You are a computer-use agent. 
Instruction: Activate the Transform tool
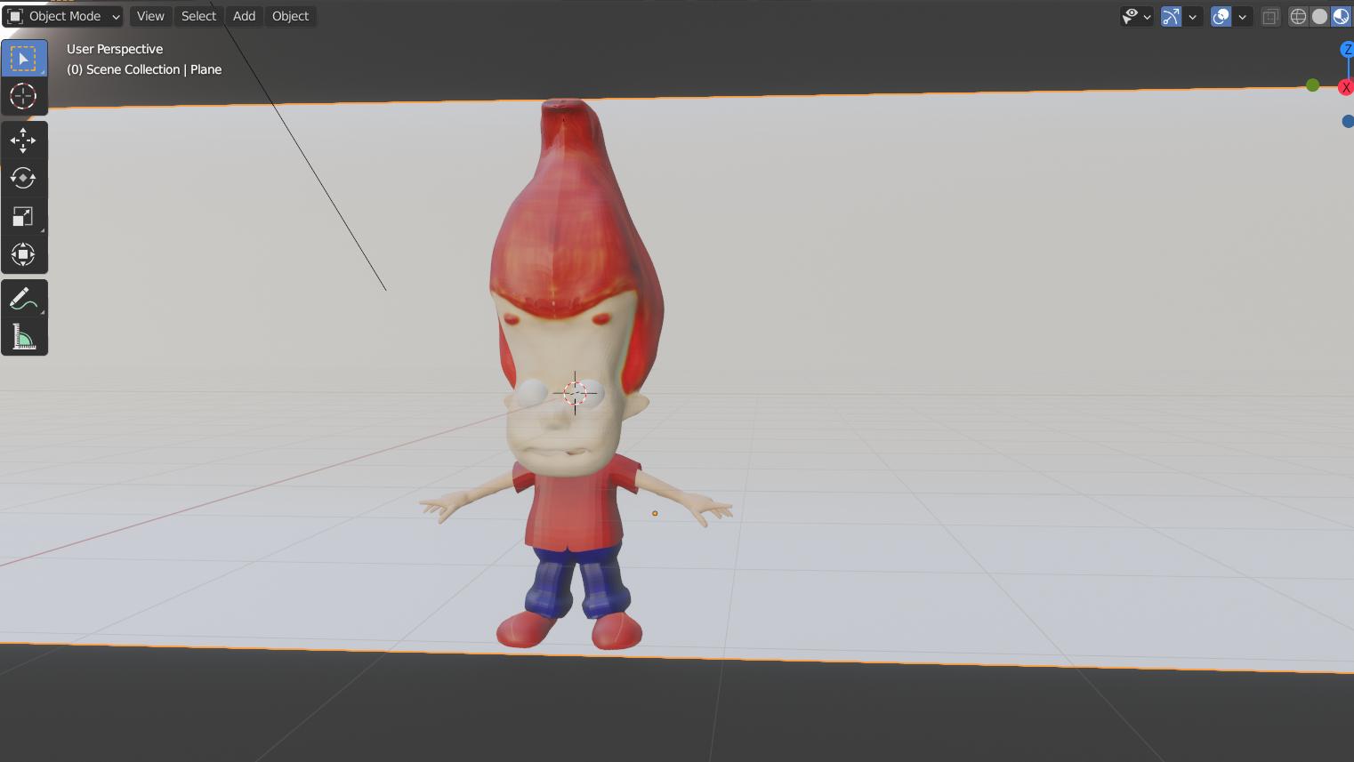23,254
